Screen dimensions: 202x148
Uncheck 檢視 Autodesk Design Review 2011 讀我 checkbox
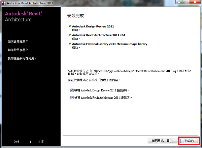[x=72, y=90]
